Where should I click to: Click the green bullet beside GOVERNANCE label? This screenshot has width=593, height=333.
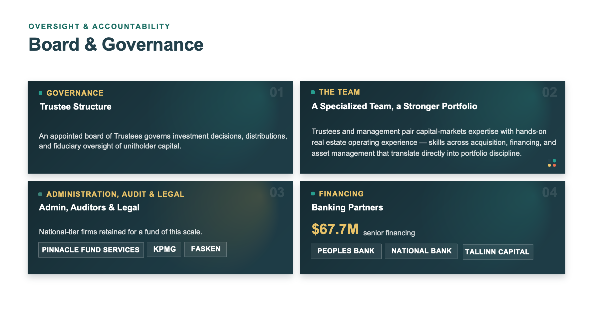coord(40,93)
